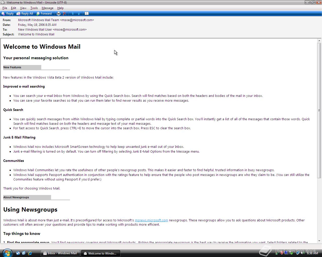Open the Message menu
The image size is (322, 257).
point(47,8)
